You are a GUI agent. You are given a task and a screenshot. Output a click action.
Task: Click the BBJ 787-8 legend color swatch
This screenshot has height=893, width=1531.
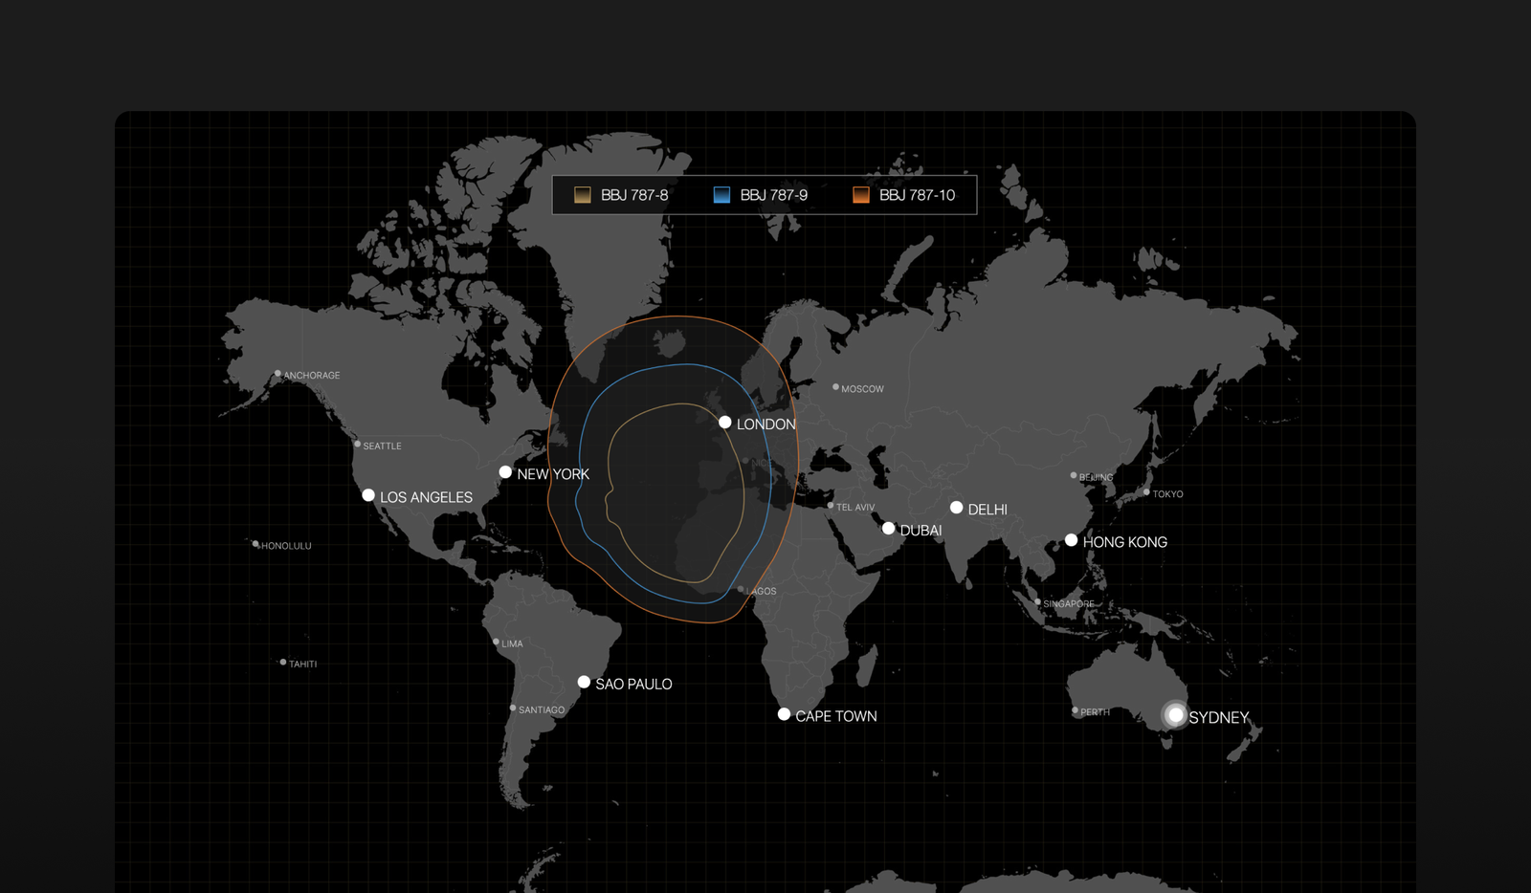582,195
